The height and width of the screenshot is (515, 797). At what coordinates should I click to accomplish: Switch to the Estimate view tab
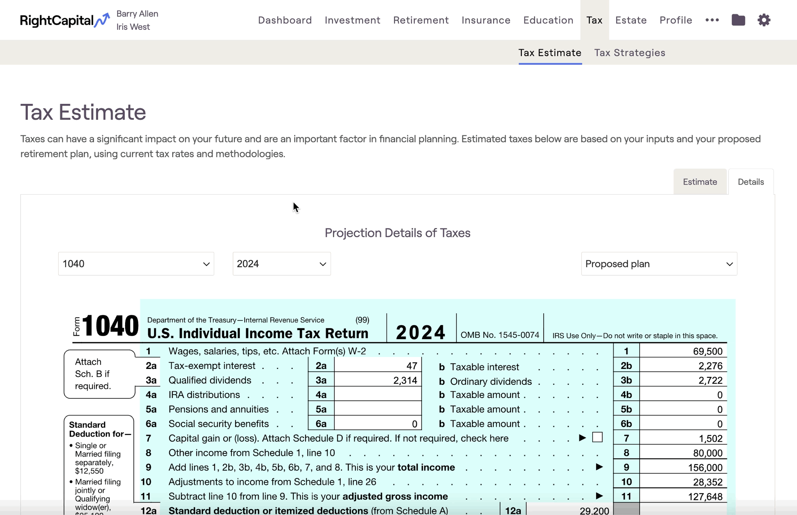(700, 182)
